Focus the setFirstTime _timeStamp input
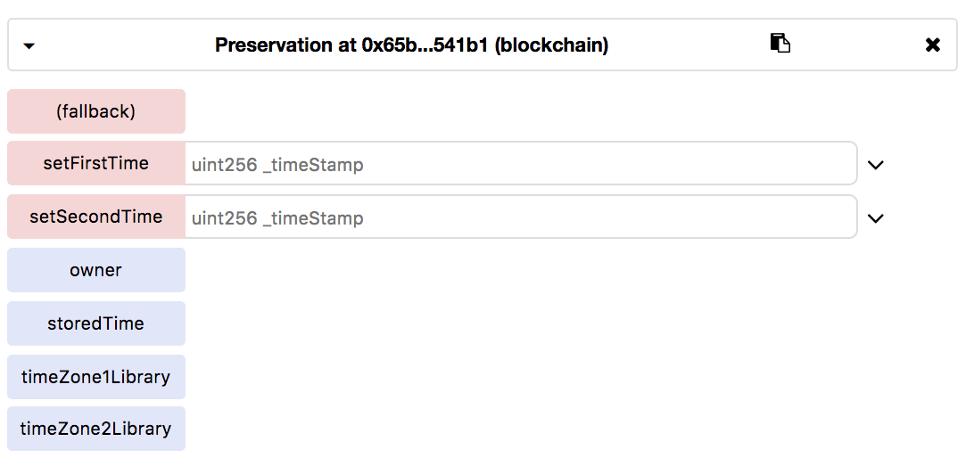This screenshot has width=974, height=458. [520, 164]
